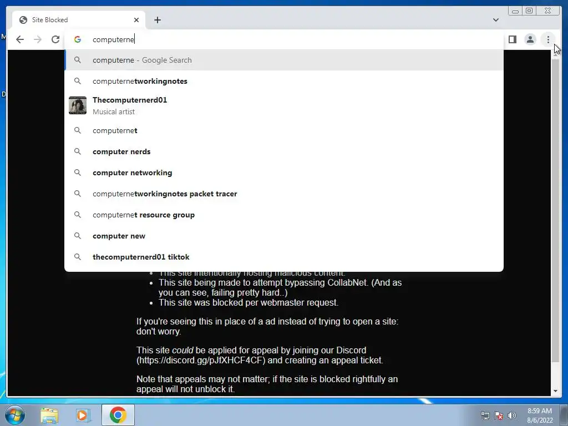Click the forward navigation arrow
The height and width of the screenshot is (426, 568).
38,39
